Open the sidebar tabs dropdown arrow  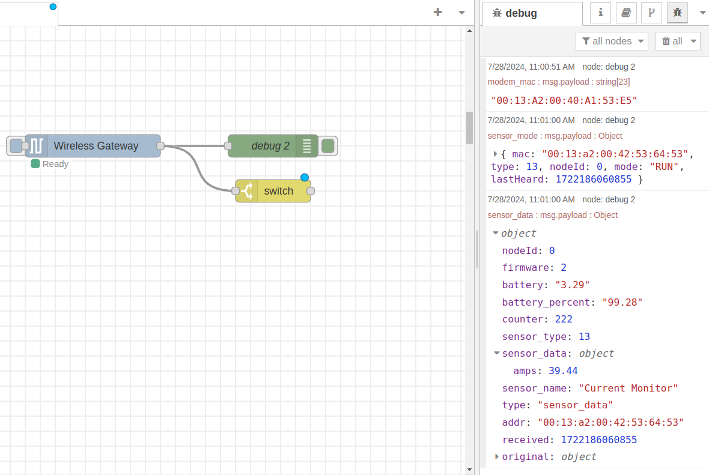pos(702,13)
